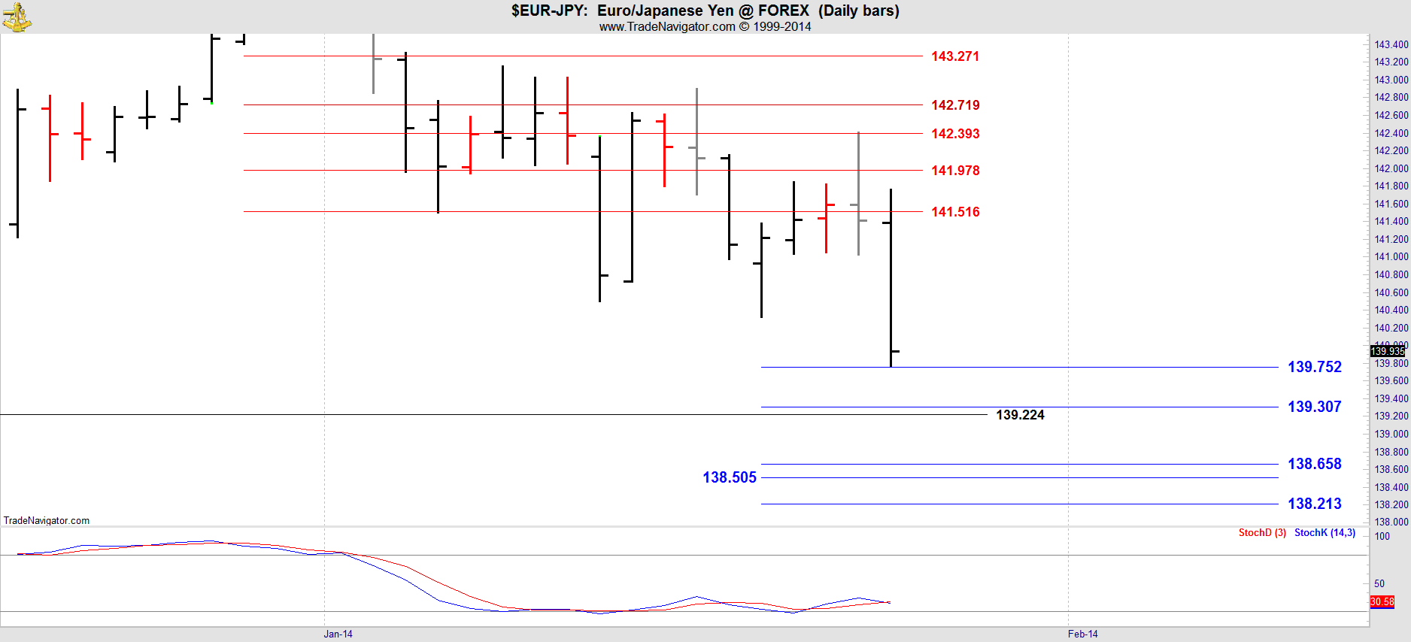Click the Jan-14 date axis label
This screenshot has width=1411, height=642.
[x=338, y=634]
